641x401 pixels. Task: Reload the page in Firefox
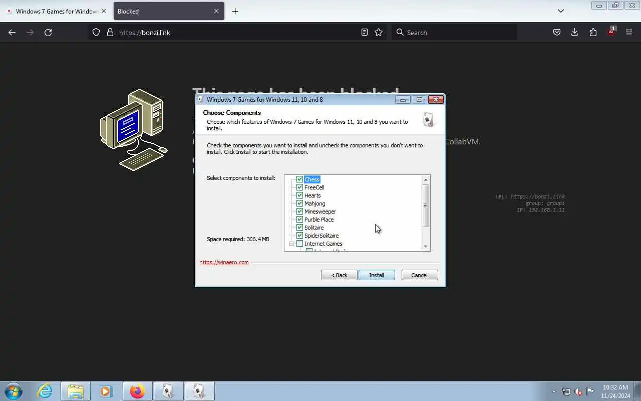click(48, 32)
